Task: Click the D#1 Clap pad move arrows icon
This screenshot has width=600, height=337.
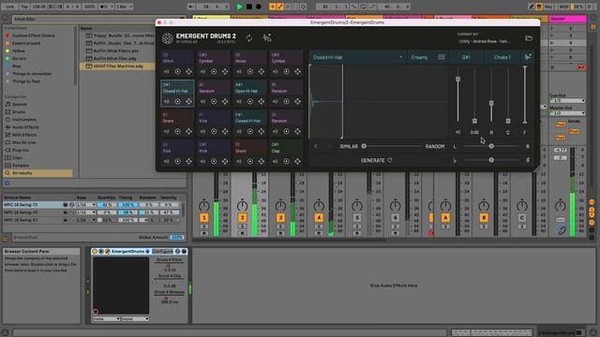Action: 297,162
